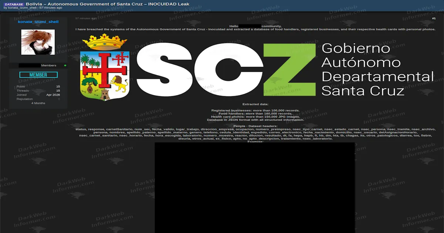This screenshot has width=444, height=233.
Task: Click "Registered businesses: more than 100,000 records" line
Action: (255, 111)
